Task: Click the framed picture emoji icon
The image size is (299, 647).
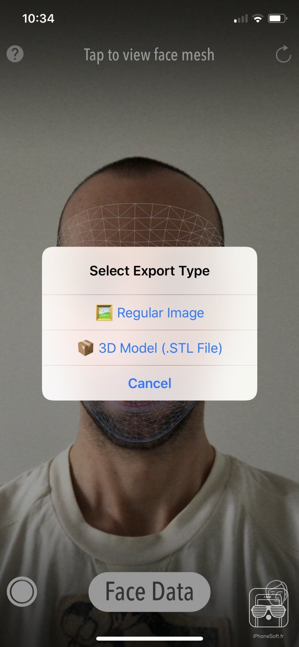Action: point(104,313)
